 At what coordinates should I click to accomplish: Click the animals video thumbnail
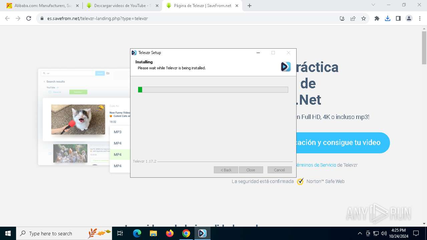[70, 153]
